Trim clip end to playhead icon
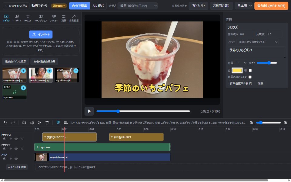 39,123
